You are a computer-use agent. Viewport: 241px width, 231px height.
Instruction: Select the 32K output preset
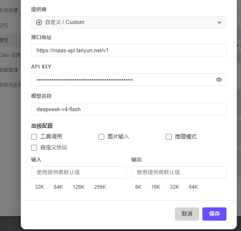click(175, 187)
